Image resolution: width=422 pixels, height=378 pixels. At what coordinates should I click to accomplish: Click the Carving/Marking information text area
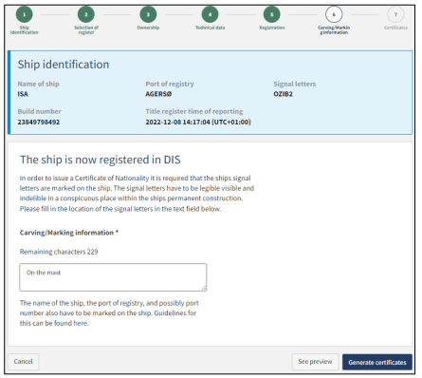[113, 277]
